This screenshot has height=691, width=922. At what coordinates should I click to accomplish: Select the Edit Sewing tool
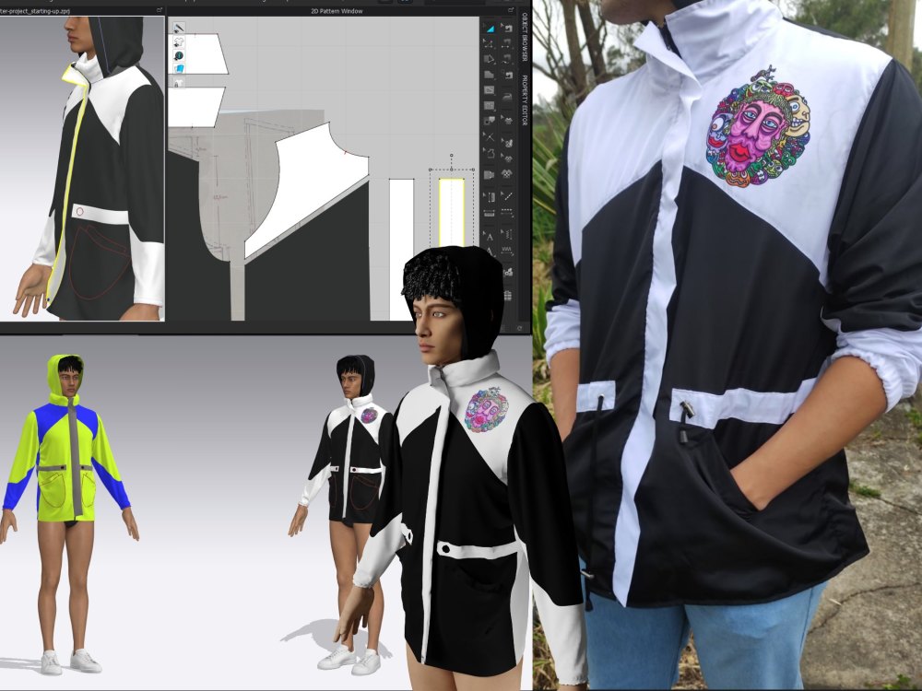click(x=507, y=29)
